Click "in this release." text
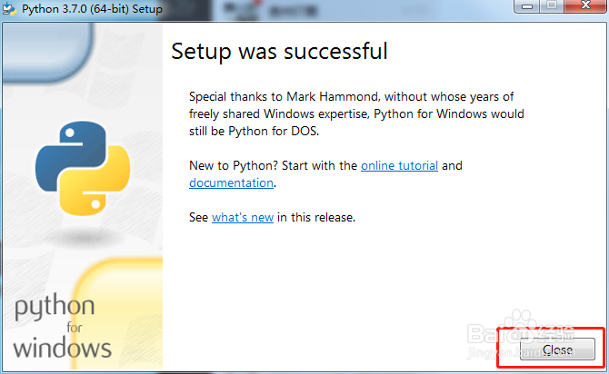 [x=316, y=218]
